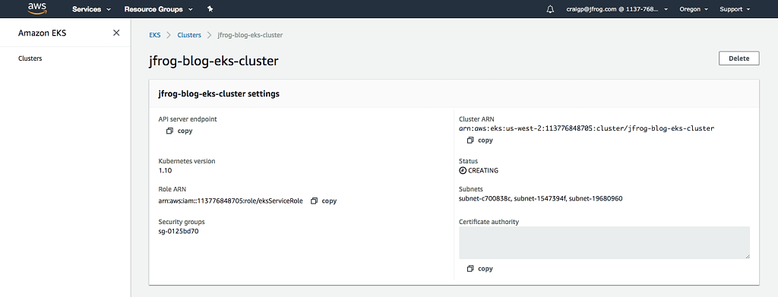Click the CREATING status clock icon

[x=463, y=171]
